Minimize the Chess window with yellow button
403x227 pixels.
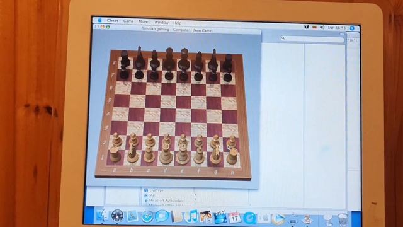[x=102, y=26]
